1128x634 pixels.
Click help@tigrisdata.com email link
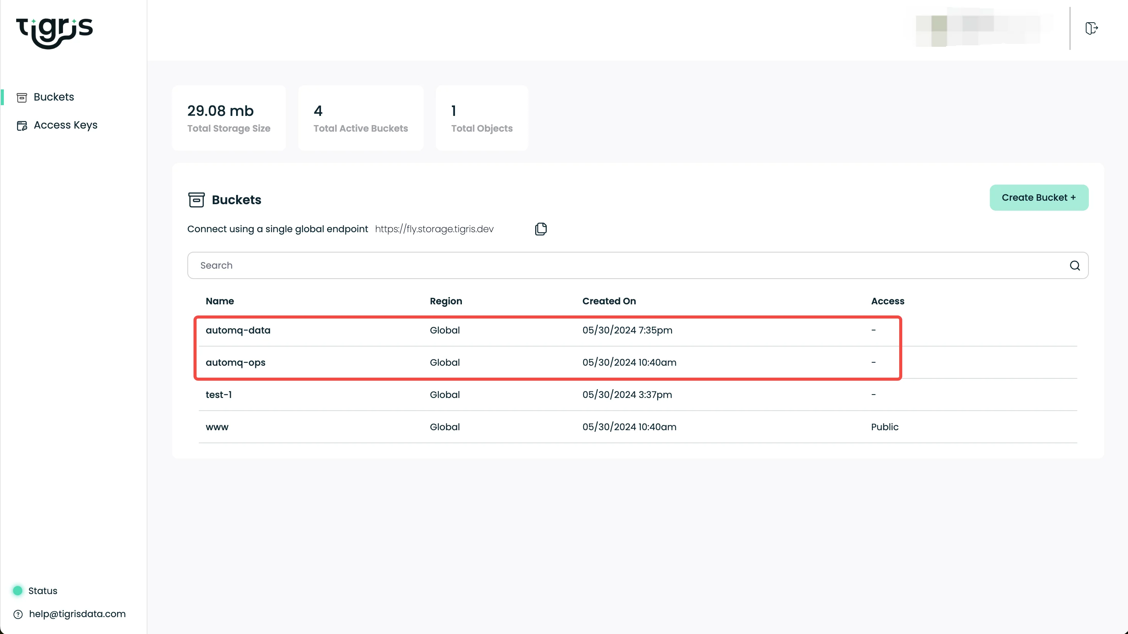(77, 614)
